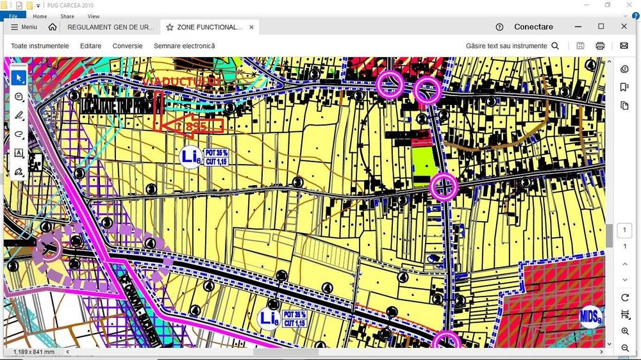Choose the comment note tool
641x360 pixels.
pyautogui.click(x=19, y=97)
